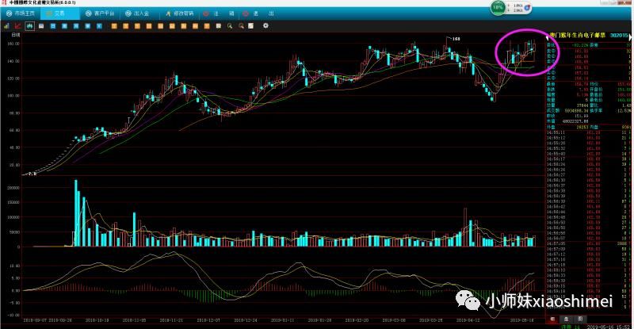
Task: Click the first orange square toolbar icon
Action: pos(114,26)
